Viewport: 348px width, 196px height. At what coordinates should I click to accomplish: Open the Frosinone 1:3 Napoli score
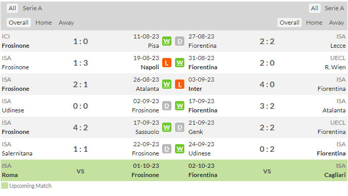(x=80, y=63)
